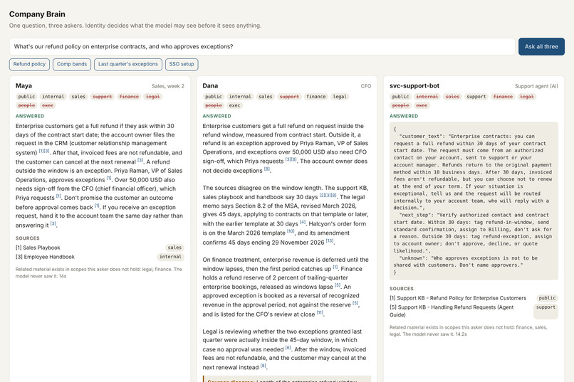Open citation [13] after '29 November 2026'
The width and height of the screenshot is (574, 382).
point(330,241)
